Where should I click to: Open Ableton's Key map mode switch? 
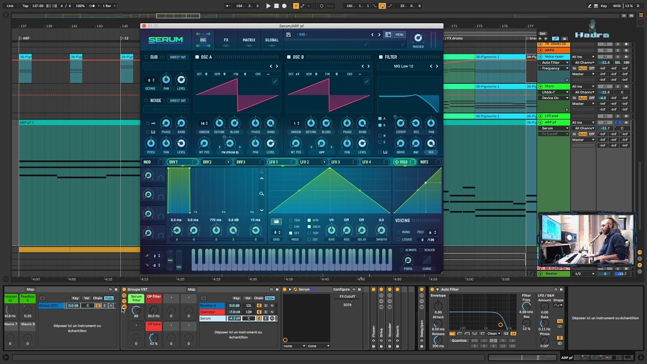pos(604,6)
